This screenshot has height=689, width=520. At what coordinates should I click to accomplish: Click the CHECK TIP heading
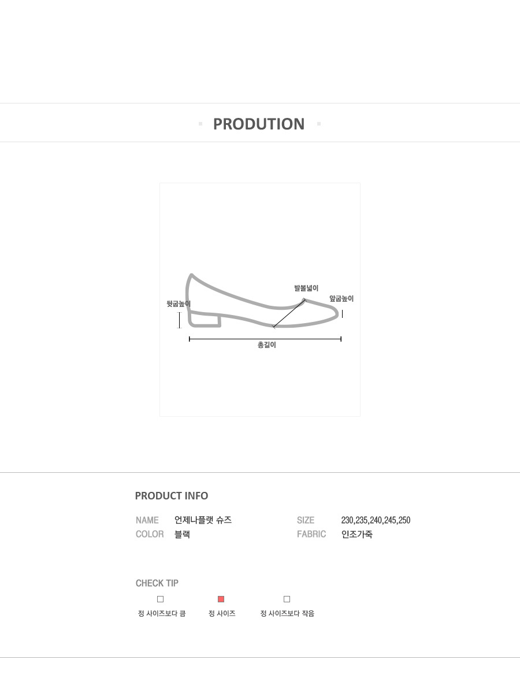point(157,583)
